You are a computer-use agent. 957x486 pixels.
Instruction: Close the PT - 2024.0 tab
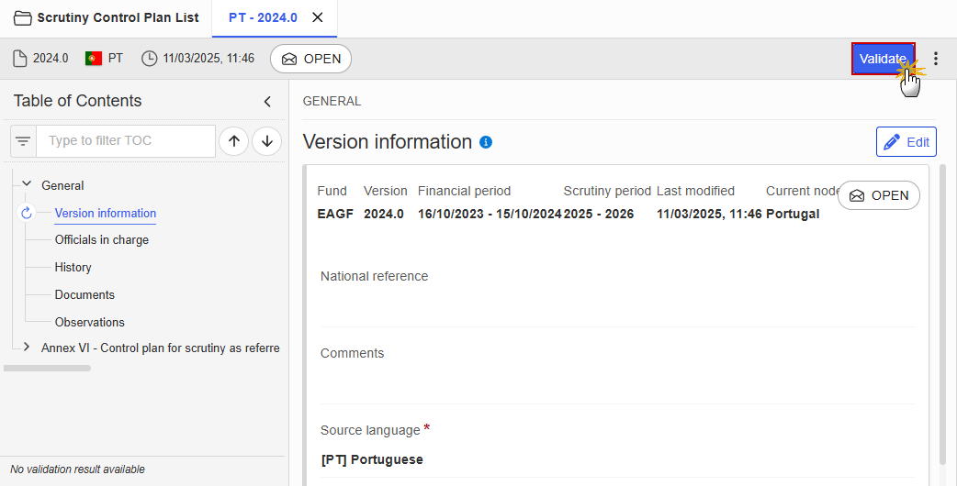(318, 17)
